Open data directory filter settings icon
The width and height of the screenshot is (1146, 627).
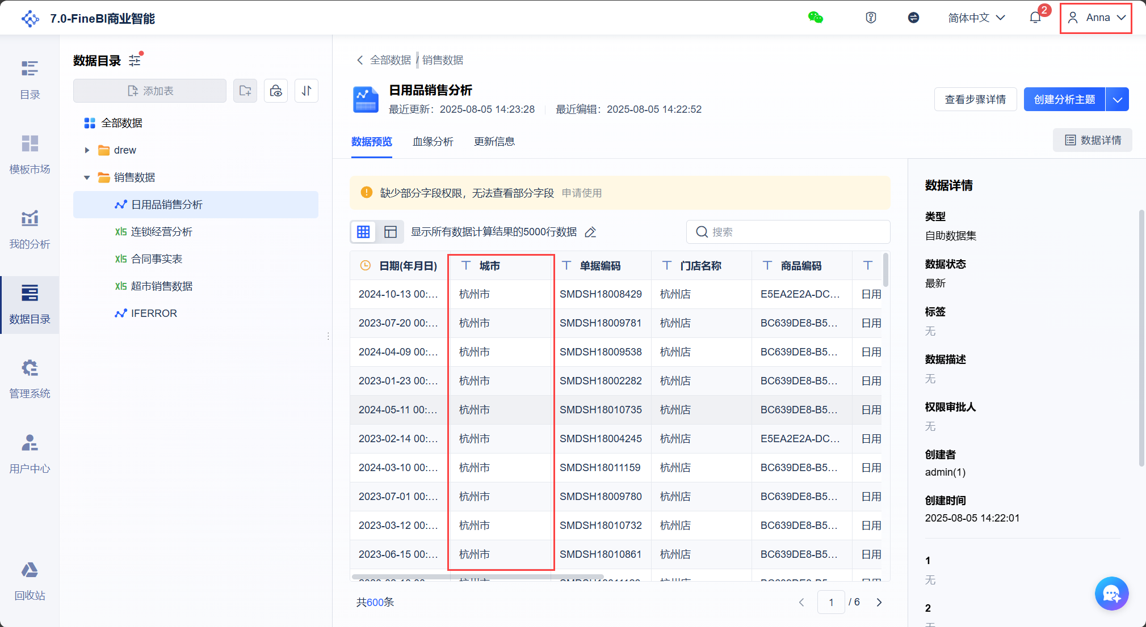click(x=135, y=60)
